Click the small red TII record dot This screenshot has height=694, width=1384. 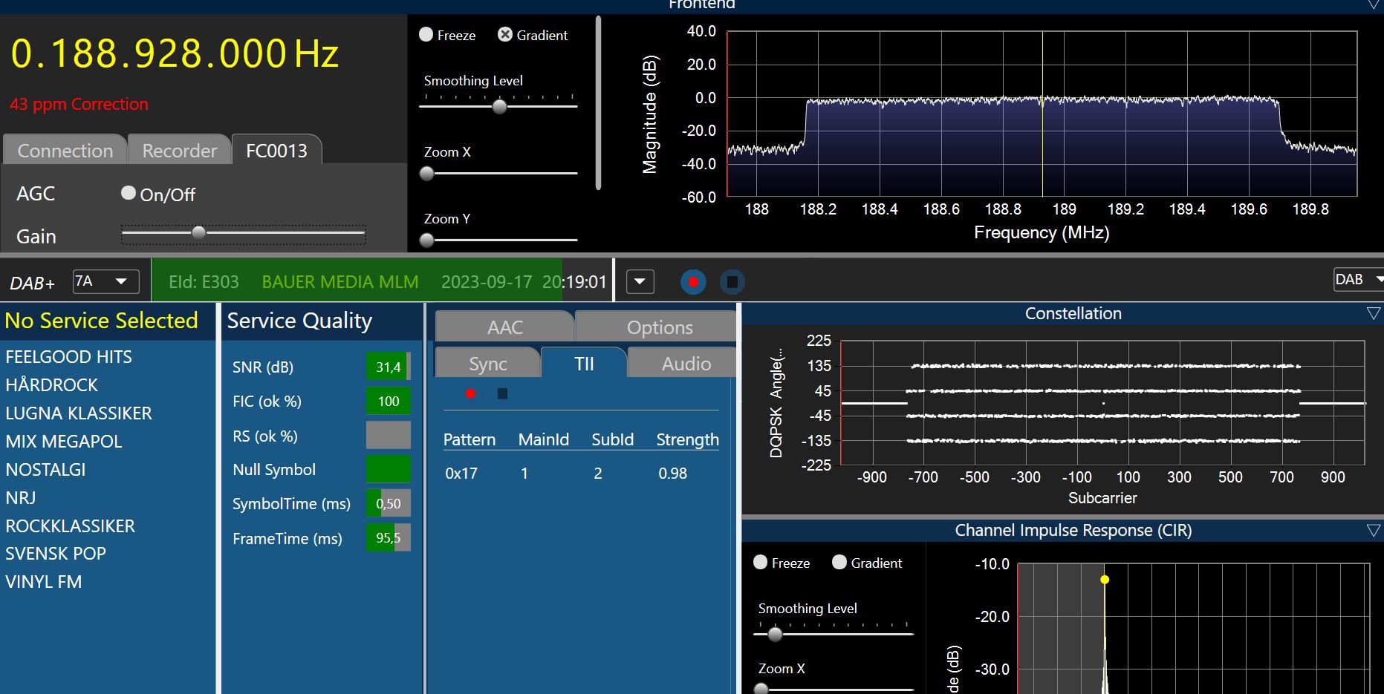point(470,393)
